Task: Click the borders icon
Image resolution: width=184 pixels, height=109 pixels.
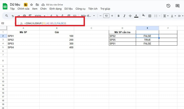Action: pos(150,16)
